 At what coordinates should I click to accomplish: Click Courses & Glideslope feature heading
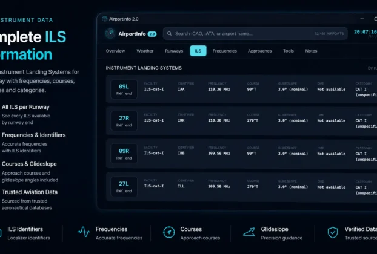pos(29,164)
